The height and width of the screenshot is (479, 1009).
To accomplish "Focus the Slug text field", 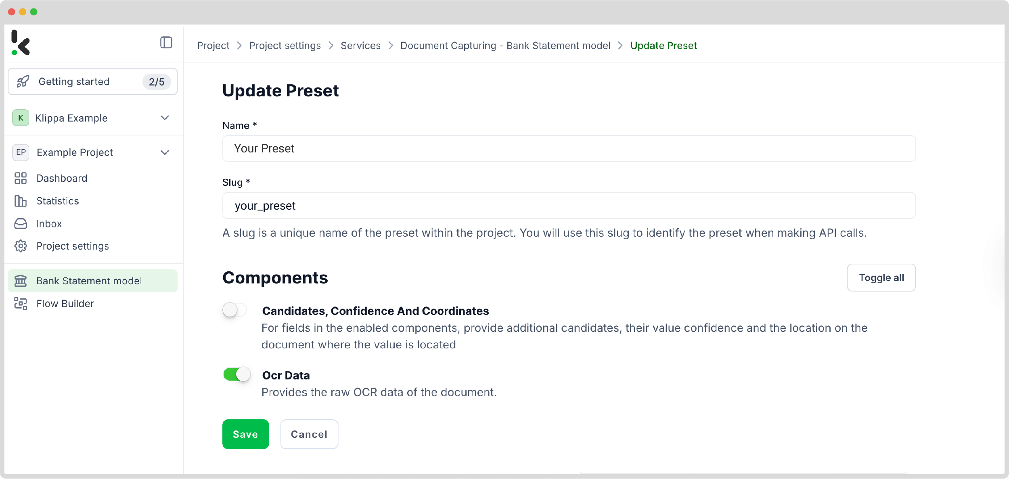I will [x=569, y=206].
